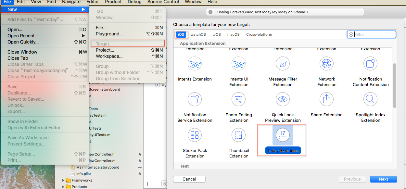Select the Today Extension template
406x189 pixels.
point(283,140)
